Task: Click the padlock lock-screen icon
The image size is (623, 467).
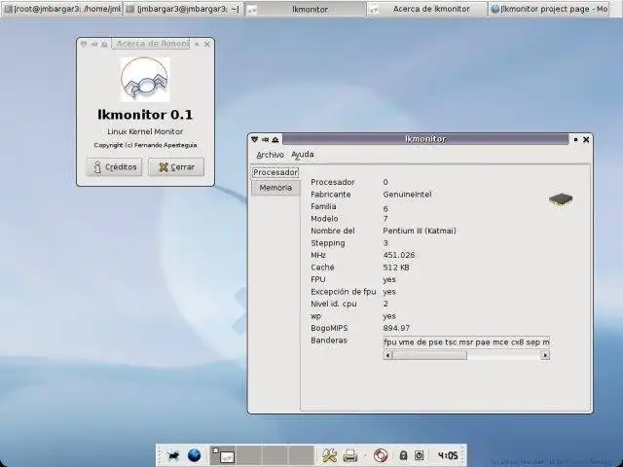Action: click(x=403, y=455)
